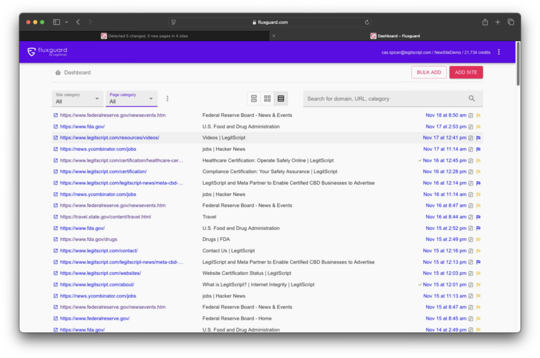Switch to the table view layout

click(281, 98)
